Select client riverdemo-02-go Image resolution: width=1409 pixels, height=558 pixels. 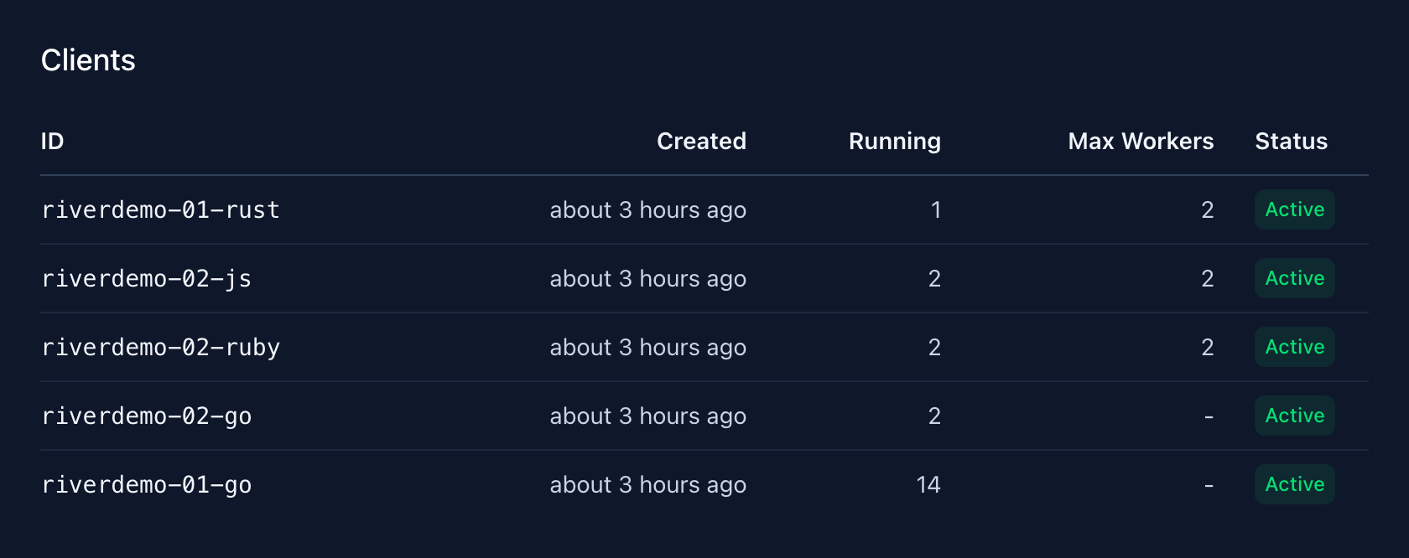point(147,416)
